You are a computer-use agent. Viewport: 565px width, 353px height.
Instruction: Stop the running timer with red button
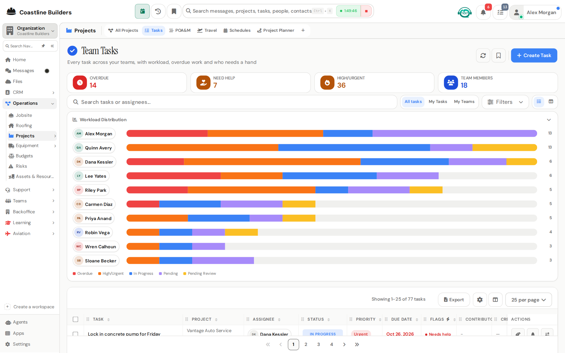(366, 11)
